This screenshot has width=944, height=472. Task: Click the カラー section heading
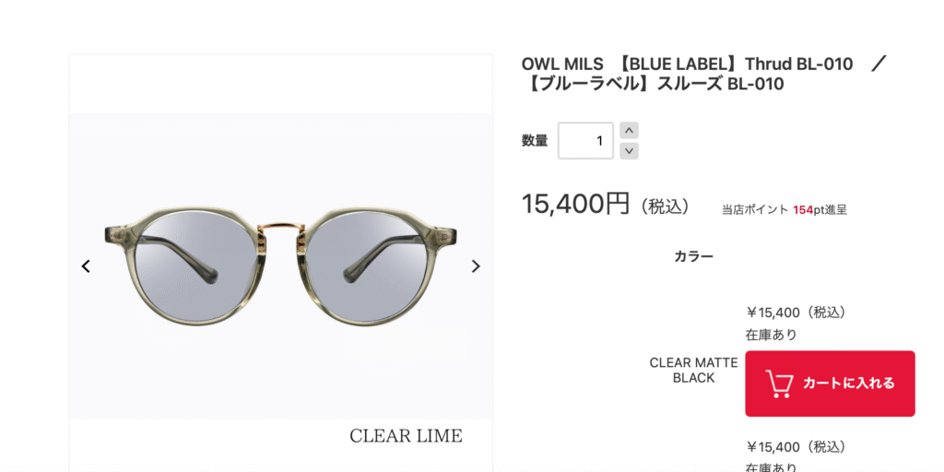693,256
